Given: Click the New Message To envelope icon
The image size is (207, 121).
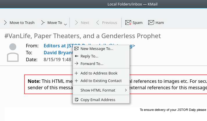Looking at the screenshot, I should (x=76, y=49).
